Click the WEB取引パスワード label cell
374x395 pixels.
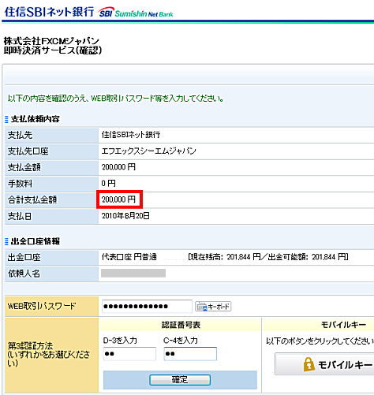(51, 306)
